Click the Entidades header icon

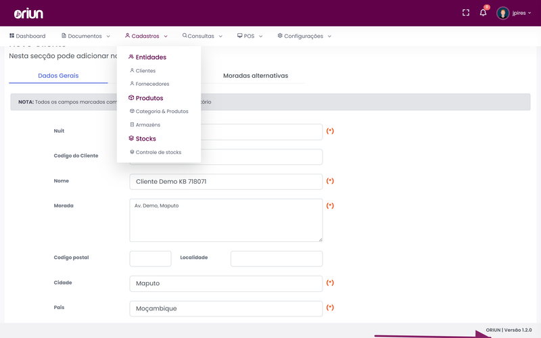pos(131,57)
